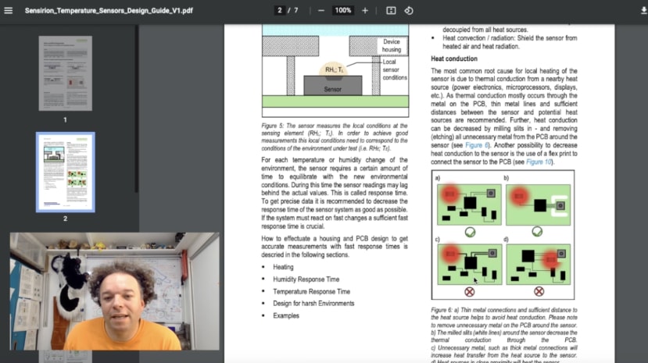Screen dimensions: 648x363
Task: Click PCB diagram b) with milled slits
Action: (538, 205)
